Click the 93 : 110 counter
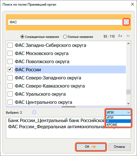The width and height of the screenshot is (137, 156). coord(109,36)
